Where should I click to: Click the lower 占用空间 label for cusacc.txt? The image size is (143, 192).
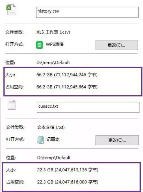tap(15, 182)
